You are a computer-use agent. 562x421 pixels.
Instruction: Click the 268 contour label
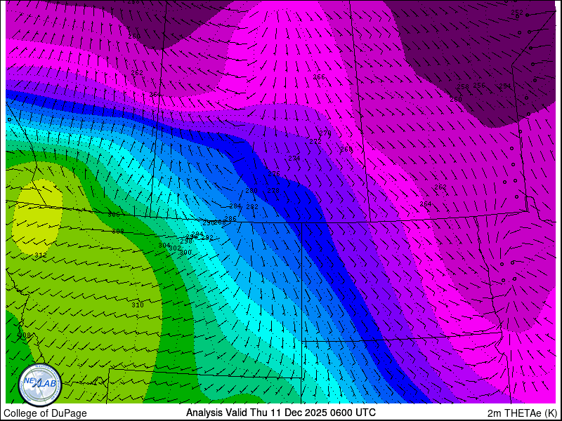click(346, 149)
